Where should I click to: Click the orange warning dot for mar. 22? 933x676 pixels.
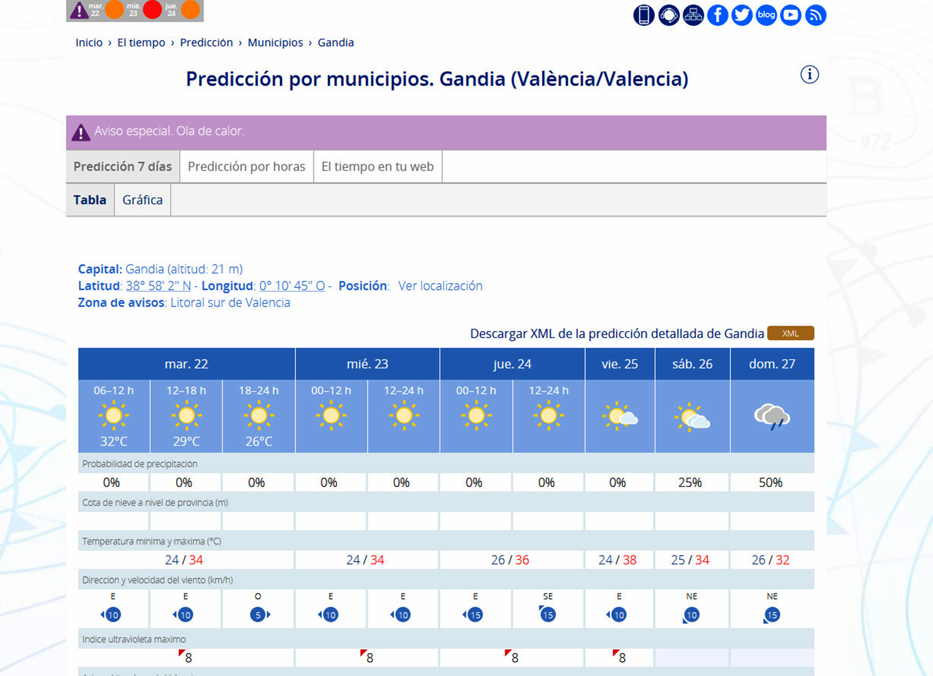[x=114, y=9]
